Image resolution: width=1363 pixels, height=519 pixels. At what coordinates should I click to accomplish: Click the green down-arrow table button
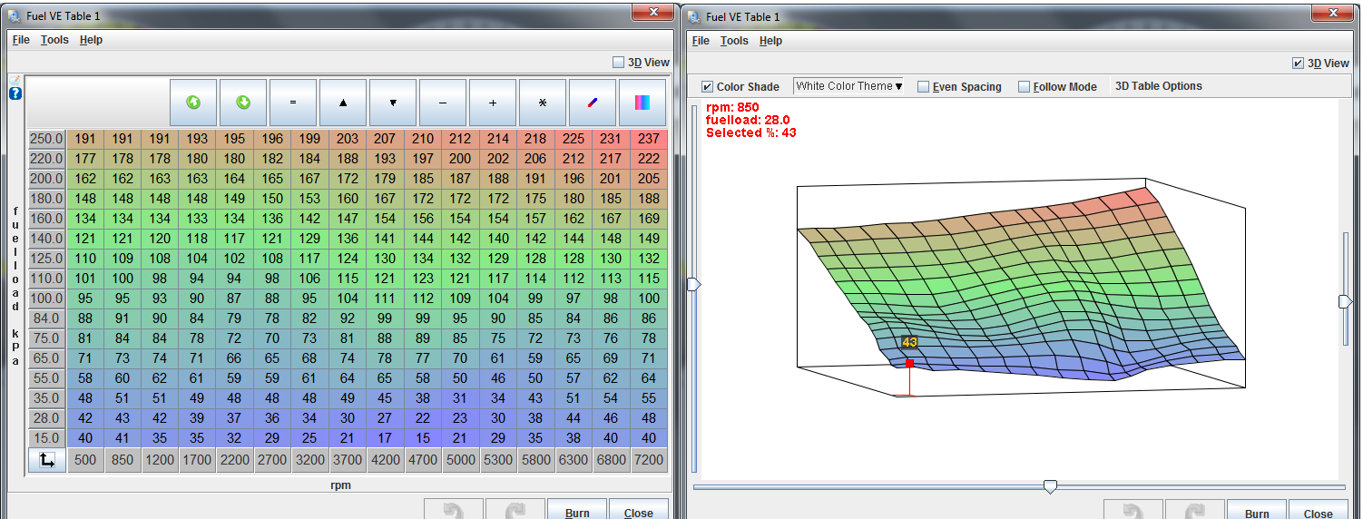click(243, 103)
